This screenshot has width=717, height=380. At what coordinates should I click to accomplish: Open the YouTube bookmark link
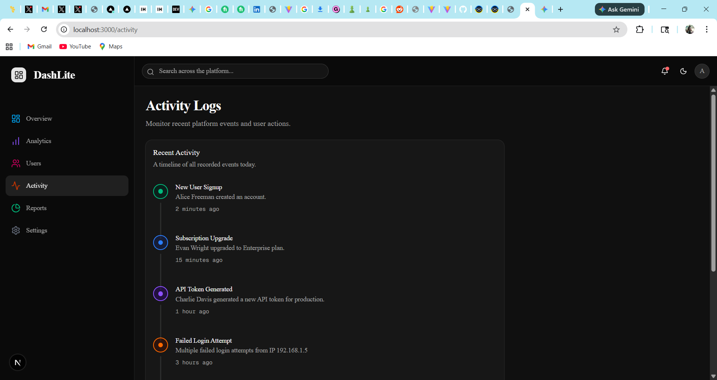(x=75, y=46)
